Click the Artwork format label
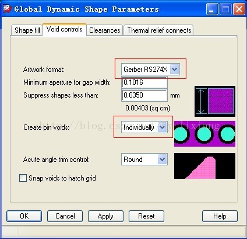The image size is (247, 239). (x=44, y=70)
